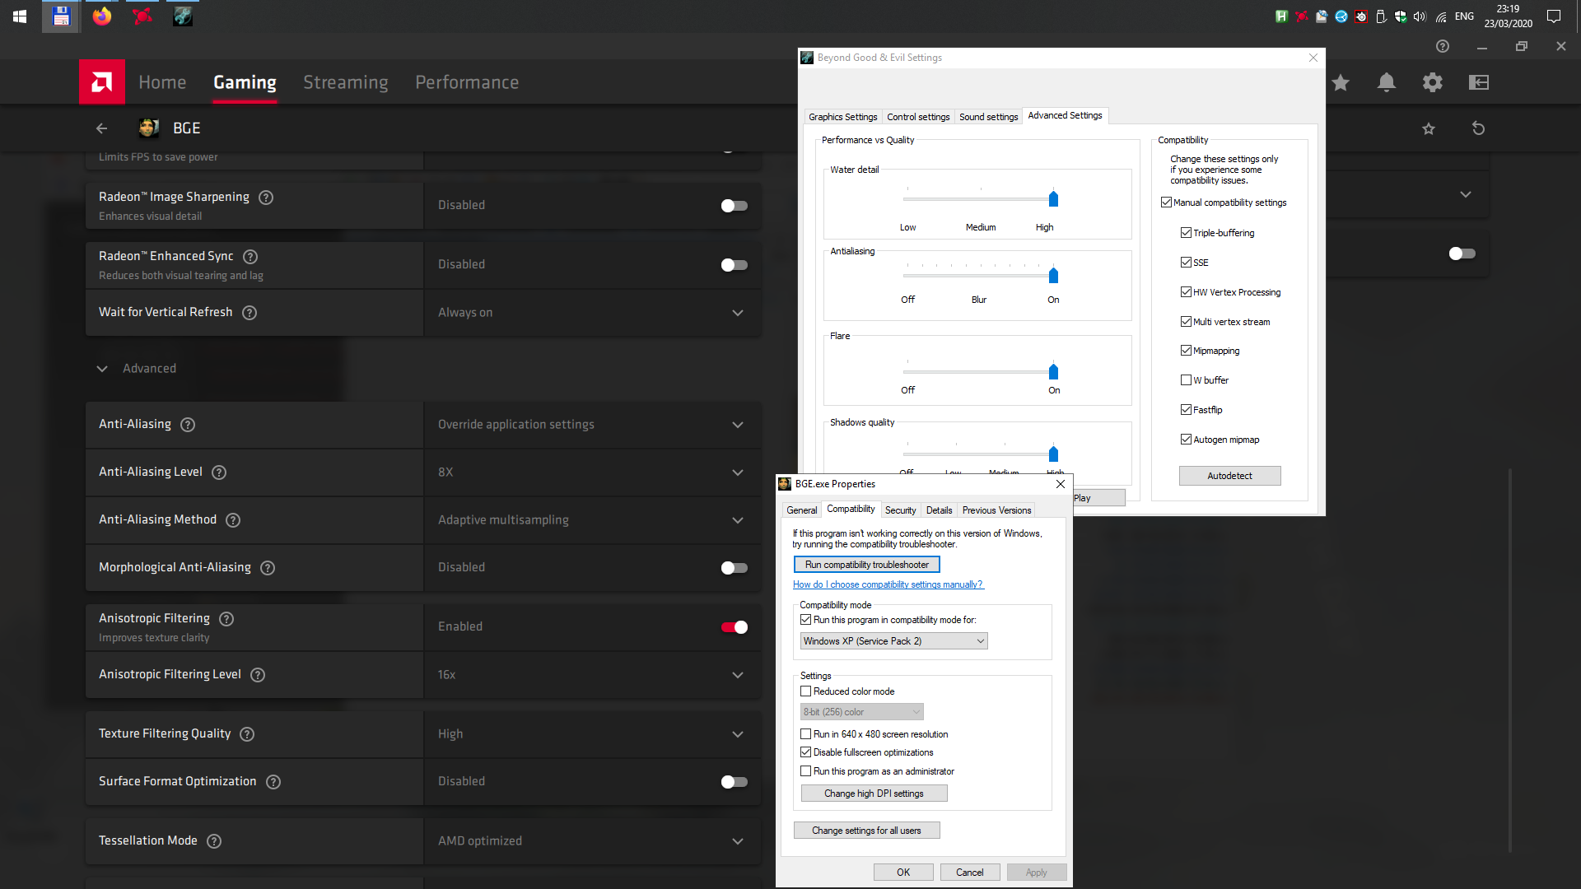Open Control settings tab
Screen dimensions: 1581x889
point(918,117)
